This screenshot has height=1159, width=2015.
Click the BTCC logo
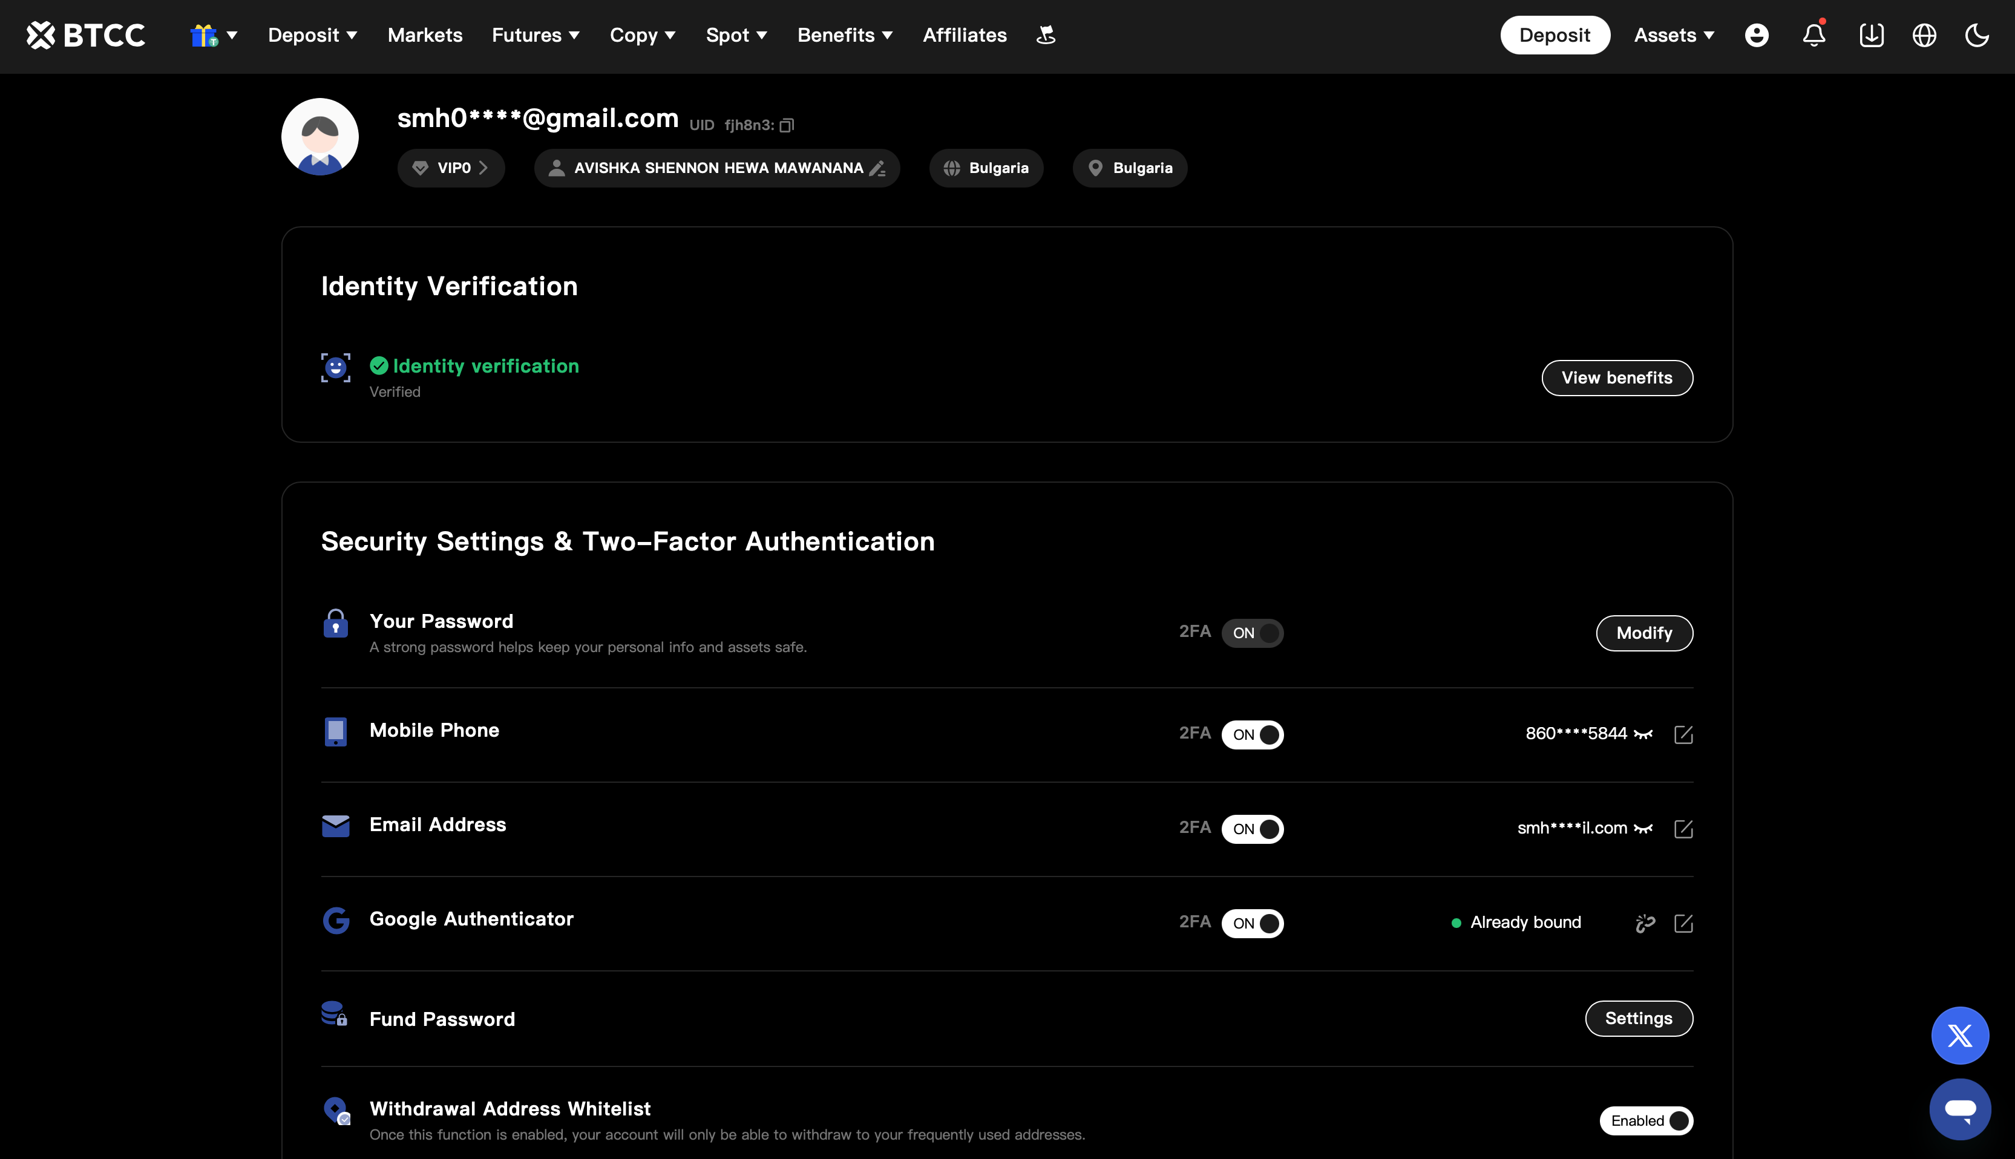85,35
